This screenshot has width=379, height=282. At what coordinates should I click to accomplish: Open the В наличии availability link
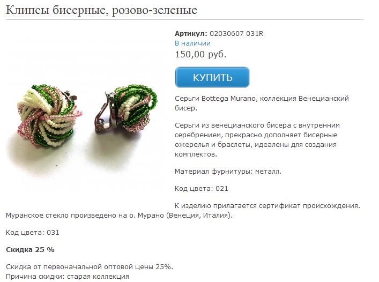coord(192,43)
